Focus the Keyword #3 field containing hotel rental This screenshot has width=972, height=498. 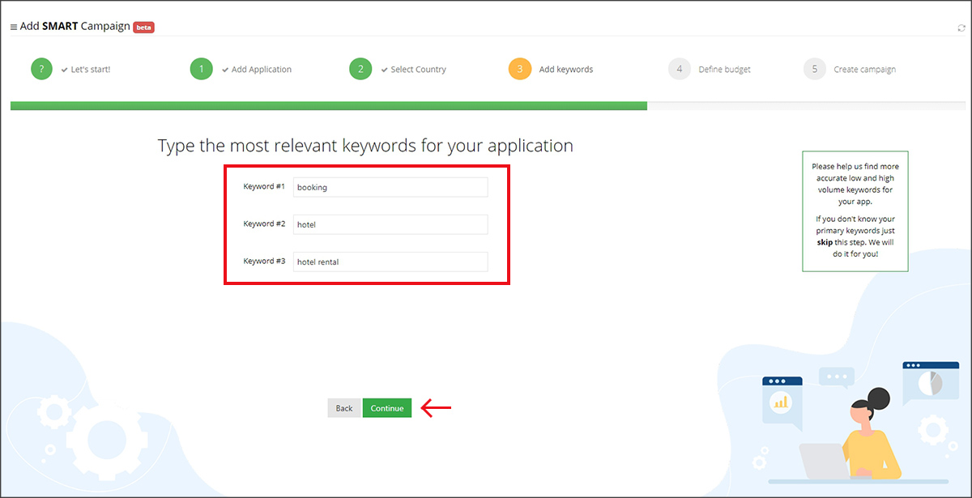(390, 262)
